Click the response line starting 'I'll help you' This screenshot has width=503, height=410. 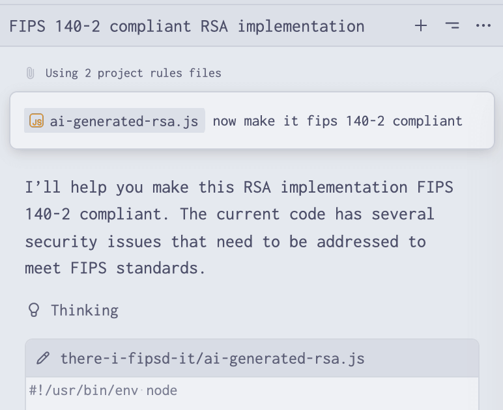point(238,187)
